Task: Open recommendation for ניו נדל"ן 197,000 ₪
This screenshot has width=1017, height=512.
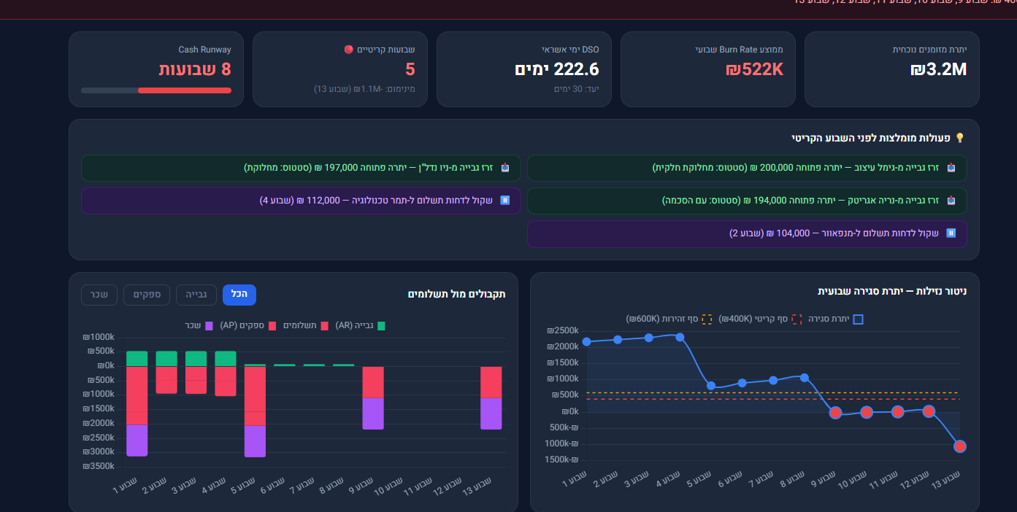Action: click(301, 168)
